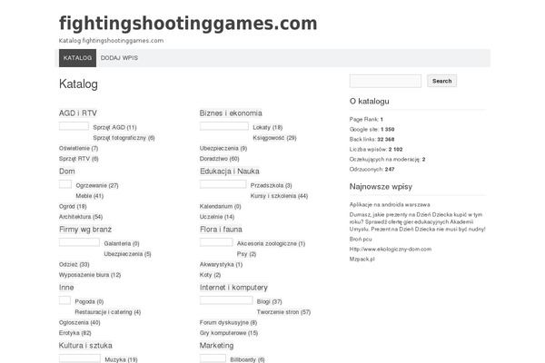Open the Dumasz, jakie prezenty entry

point(418,222)
